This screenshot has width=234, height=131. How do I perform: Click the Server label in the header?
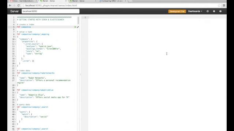[14, 11]
